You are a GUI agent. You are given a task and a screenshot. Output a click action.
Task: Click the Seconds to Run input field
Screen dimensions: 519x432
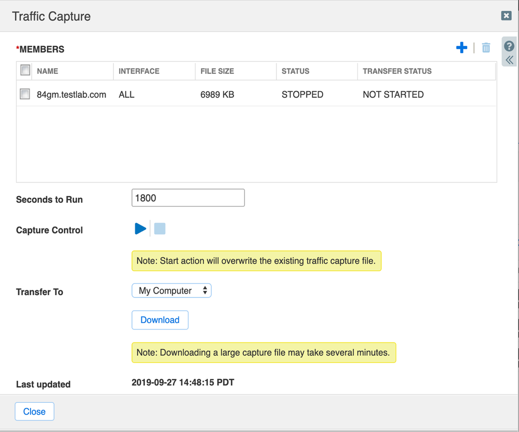click(188, 198)
